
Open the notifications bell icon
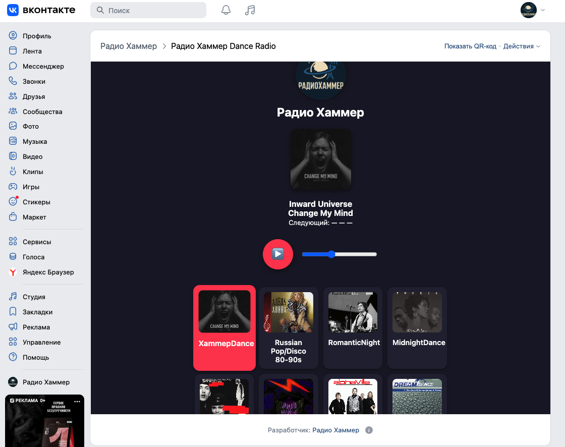tap(226, 10)
